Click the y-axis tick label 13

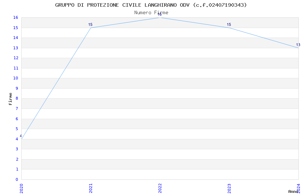[16, 48]
